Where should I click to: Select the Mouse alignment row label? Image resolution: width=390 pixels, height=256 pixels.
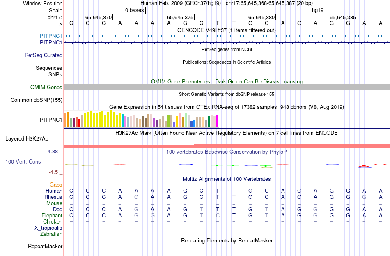54,203
